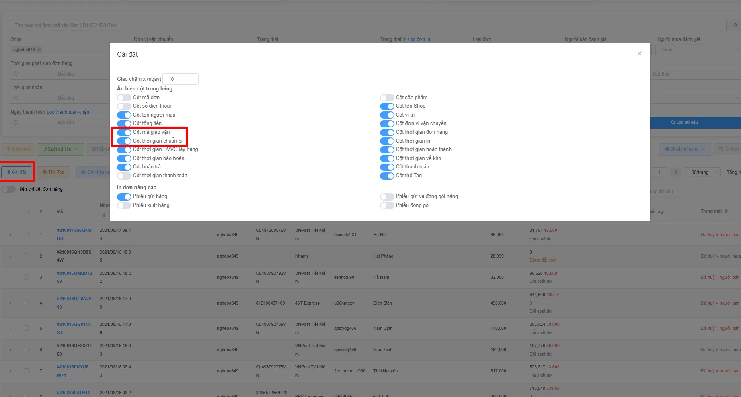The image size is (741, 397).
Task: Click clock icon under Ngày thanh toán
Action: [x=16, y=123]
